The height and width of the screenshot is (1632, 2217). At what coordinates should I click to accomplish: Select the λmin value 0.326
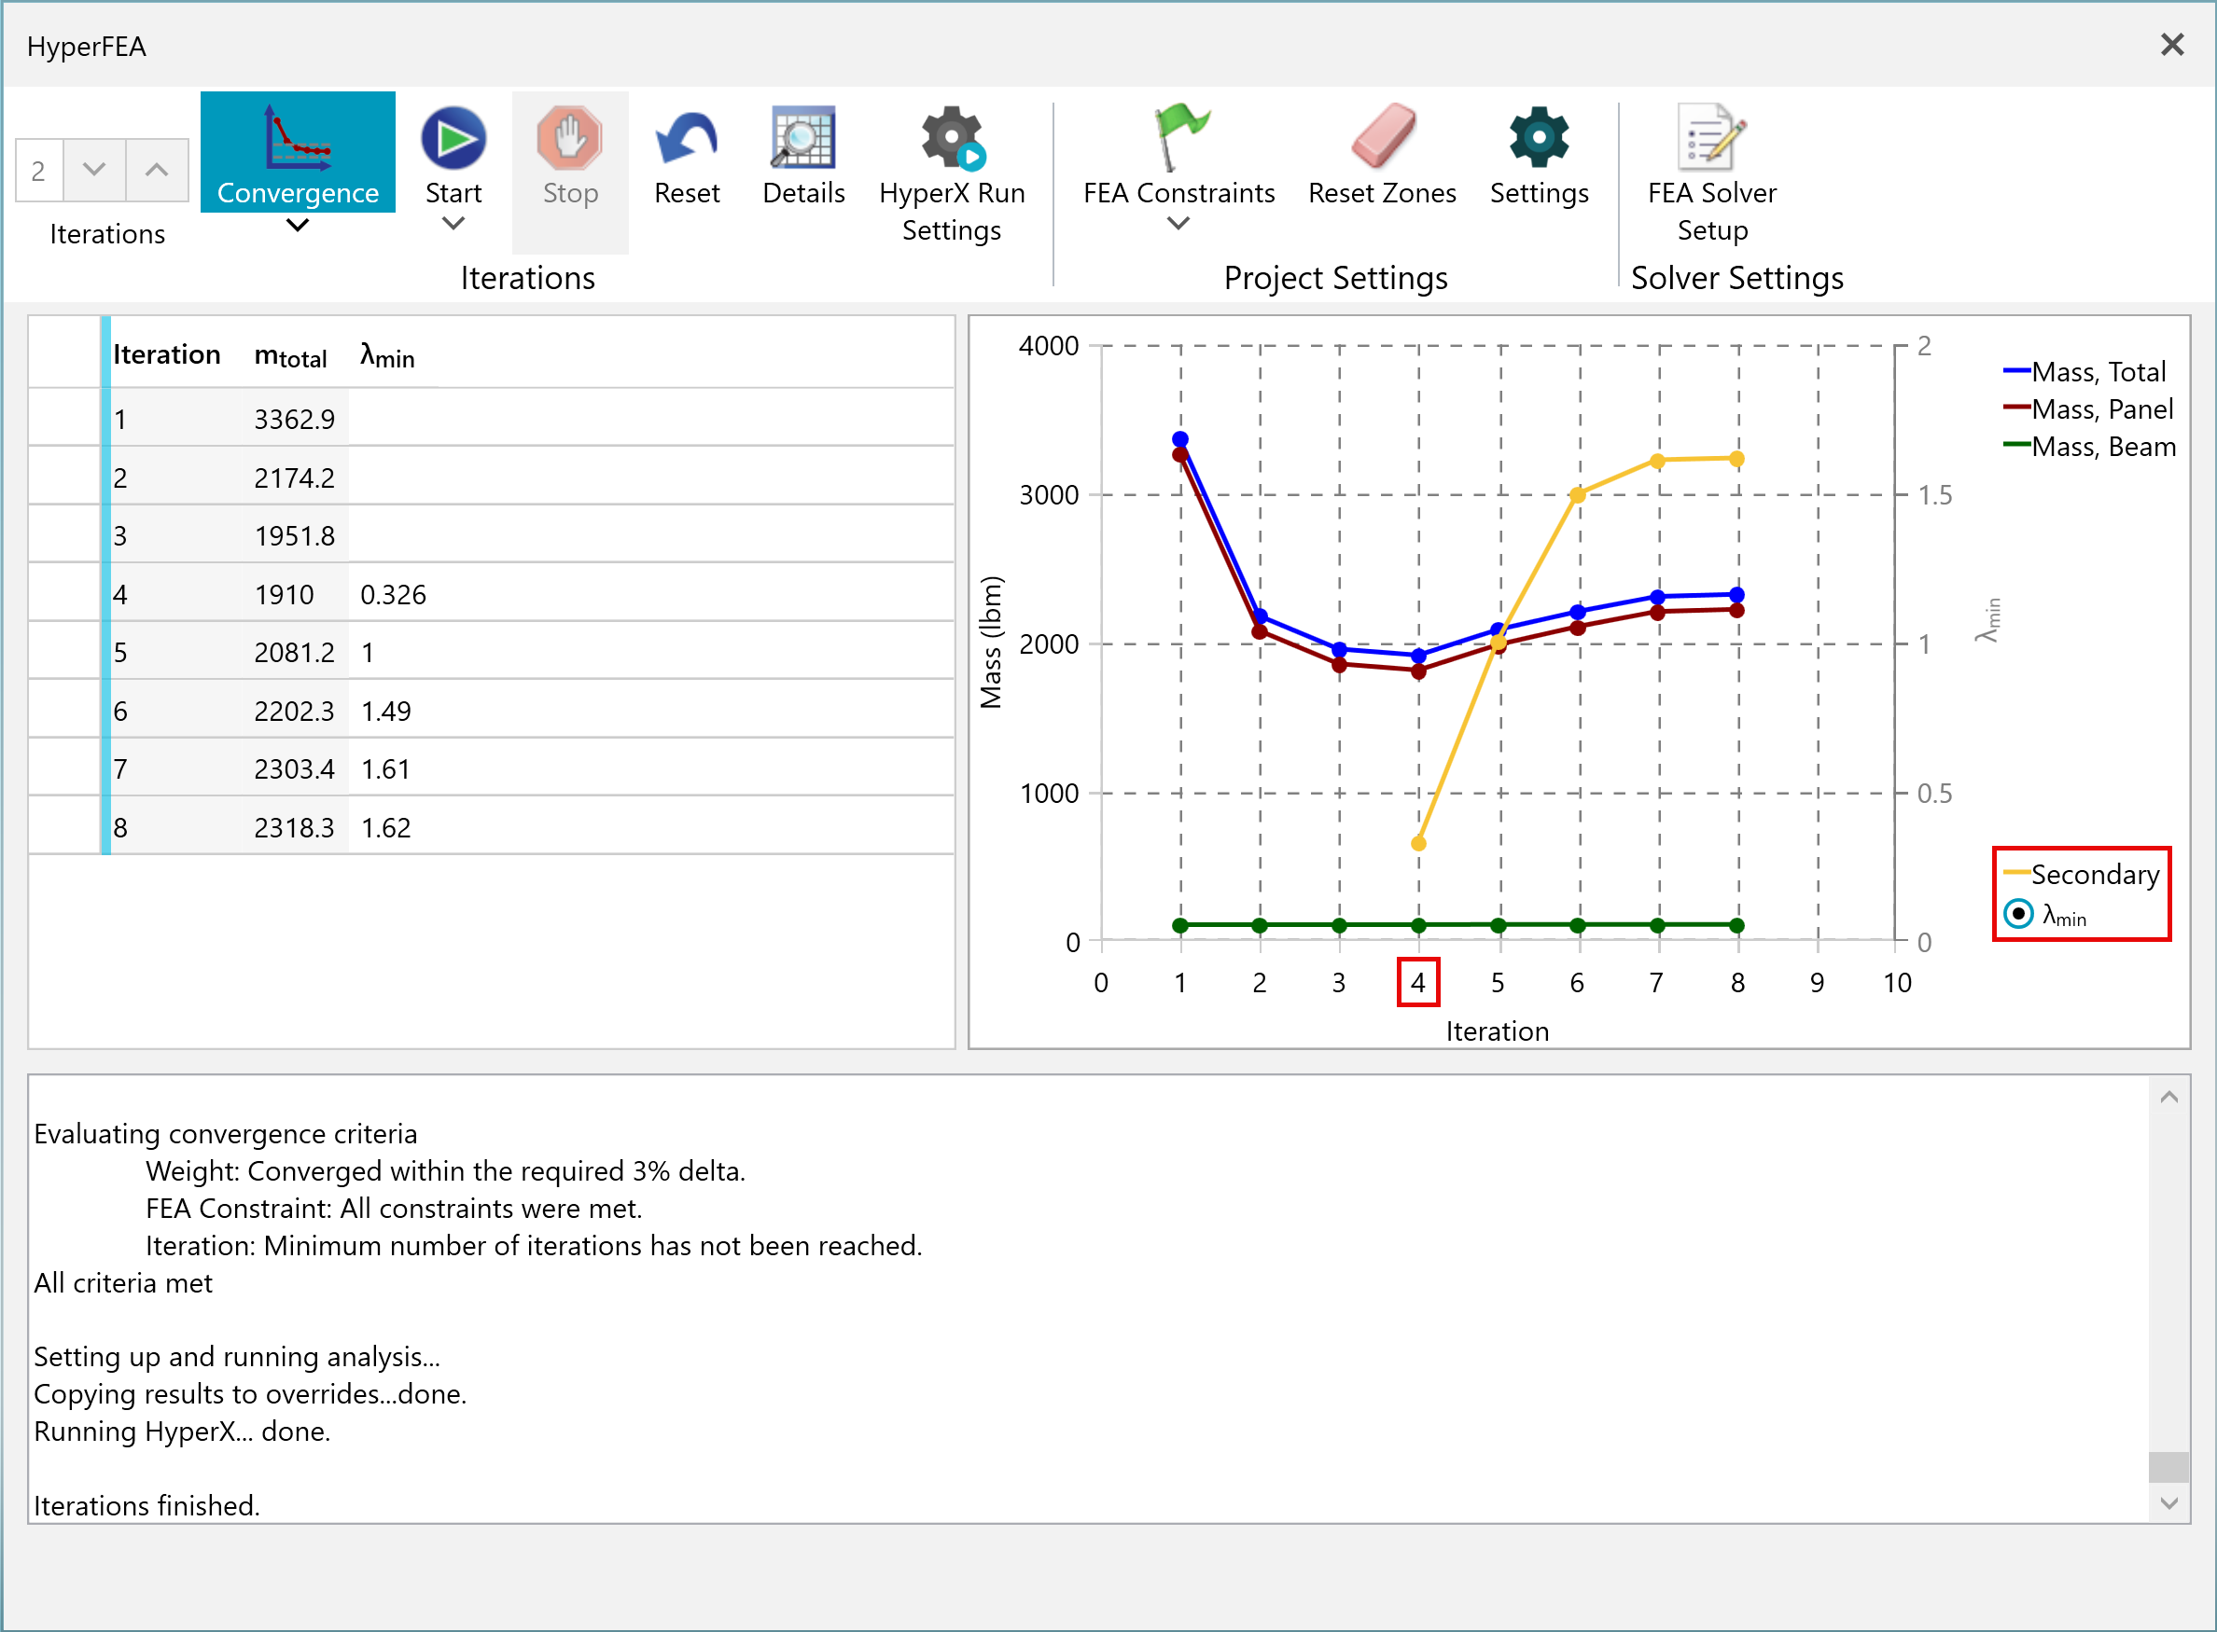click(x=394, y=595)
